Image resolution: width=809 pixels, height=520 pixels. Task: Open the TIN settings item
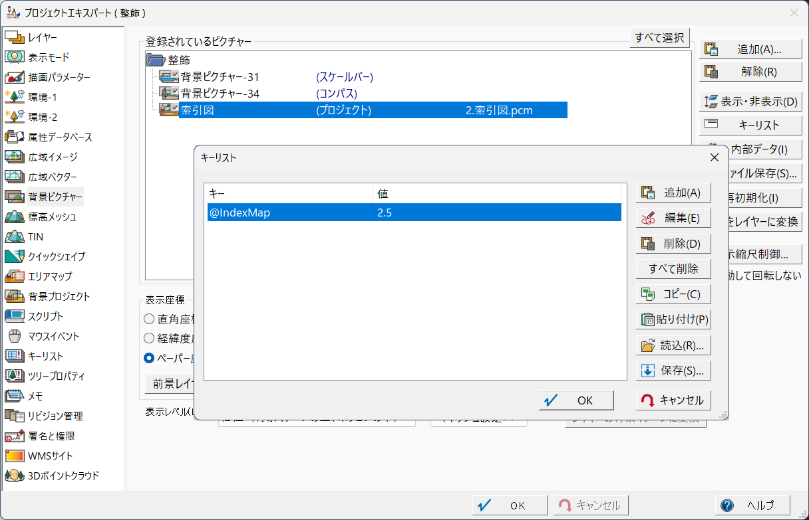pyautogui.click(x=15, y=236)
